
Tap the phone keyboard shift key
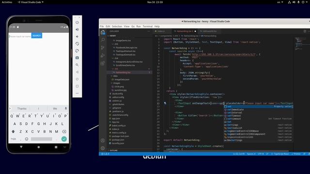(13, 131)
